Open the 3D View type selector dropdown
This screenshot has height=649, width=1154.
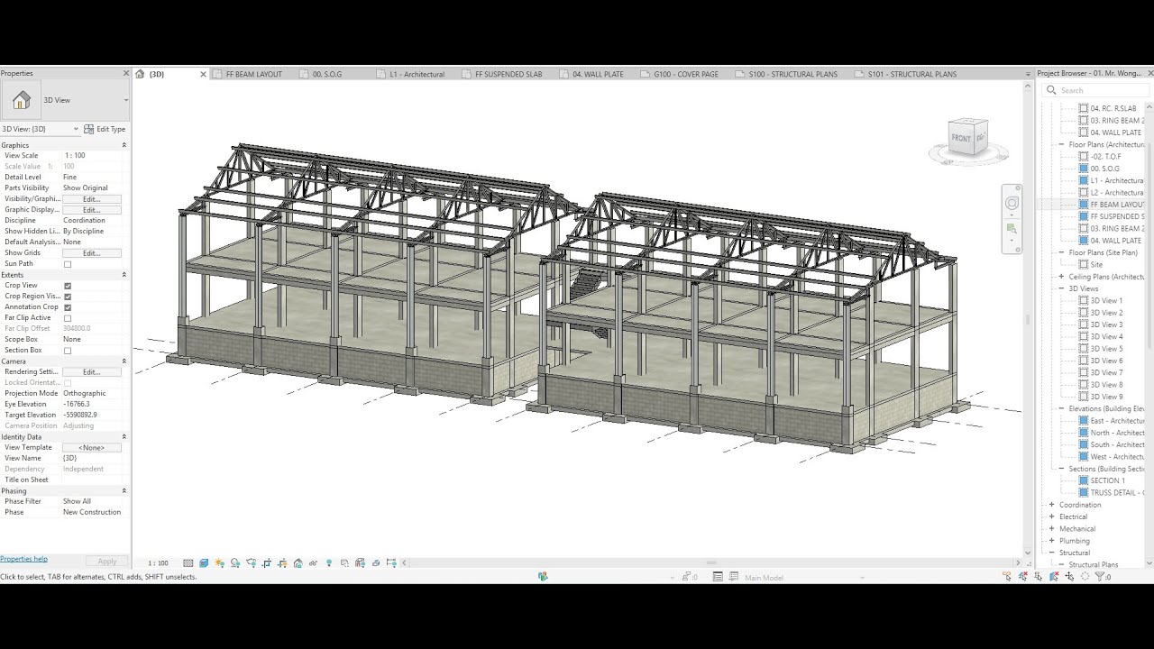coord(65,100)
